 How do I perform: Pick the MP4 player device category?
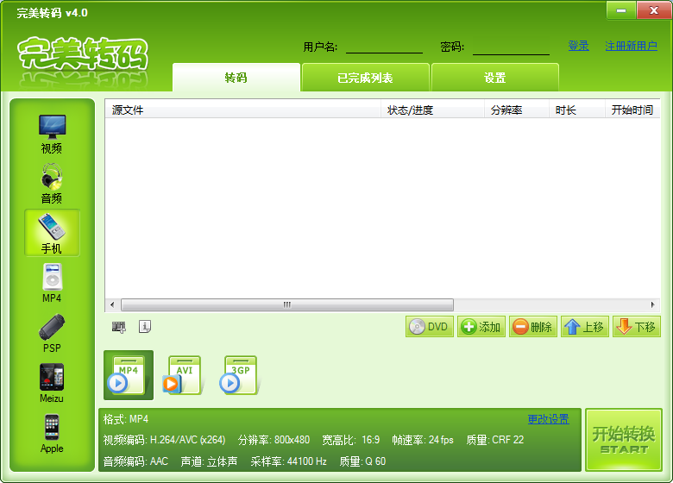click(52, 283)
